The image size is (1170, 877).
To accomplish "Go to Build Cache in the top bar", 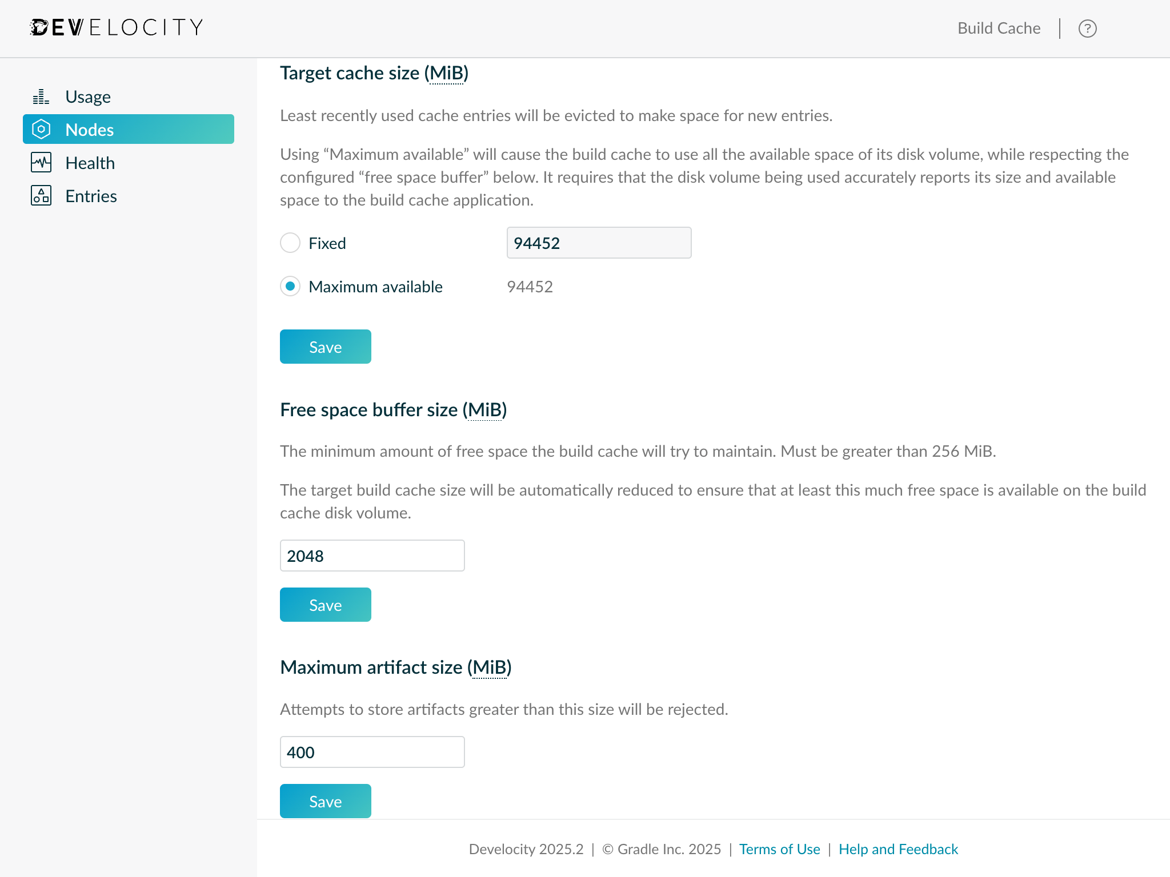I will tap(999, 28).
